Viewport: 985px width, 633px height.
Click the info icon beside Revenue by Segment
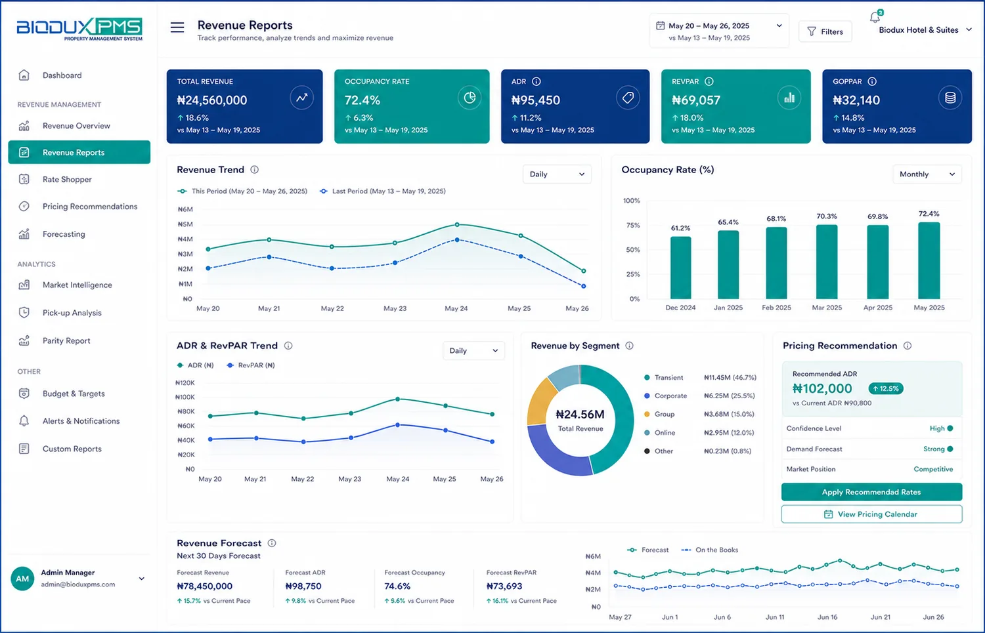629,346
